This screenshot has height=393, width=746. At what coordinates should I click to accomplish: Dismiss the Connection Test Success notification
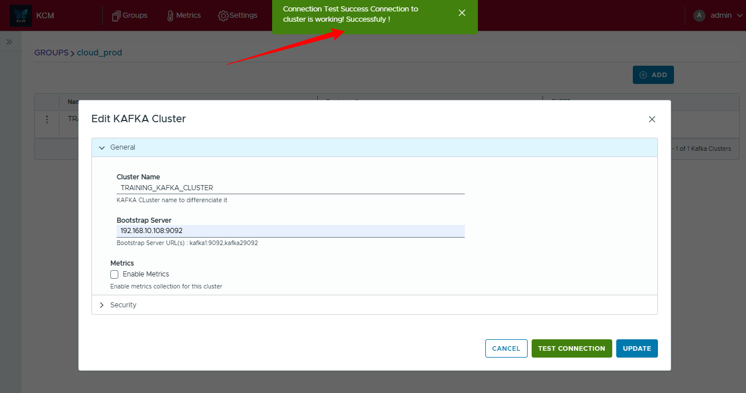[462, 13]
